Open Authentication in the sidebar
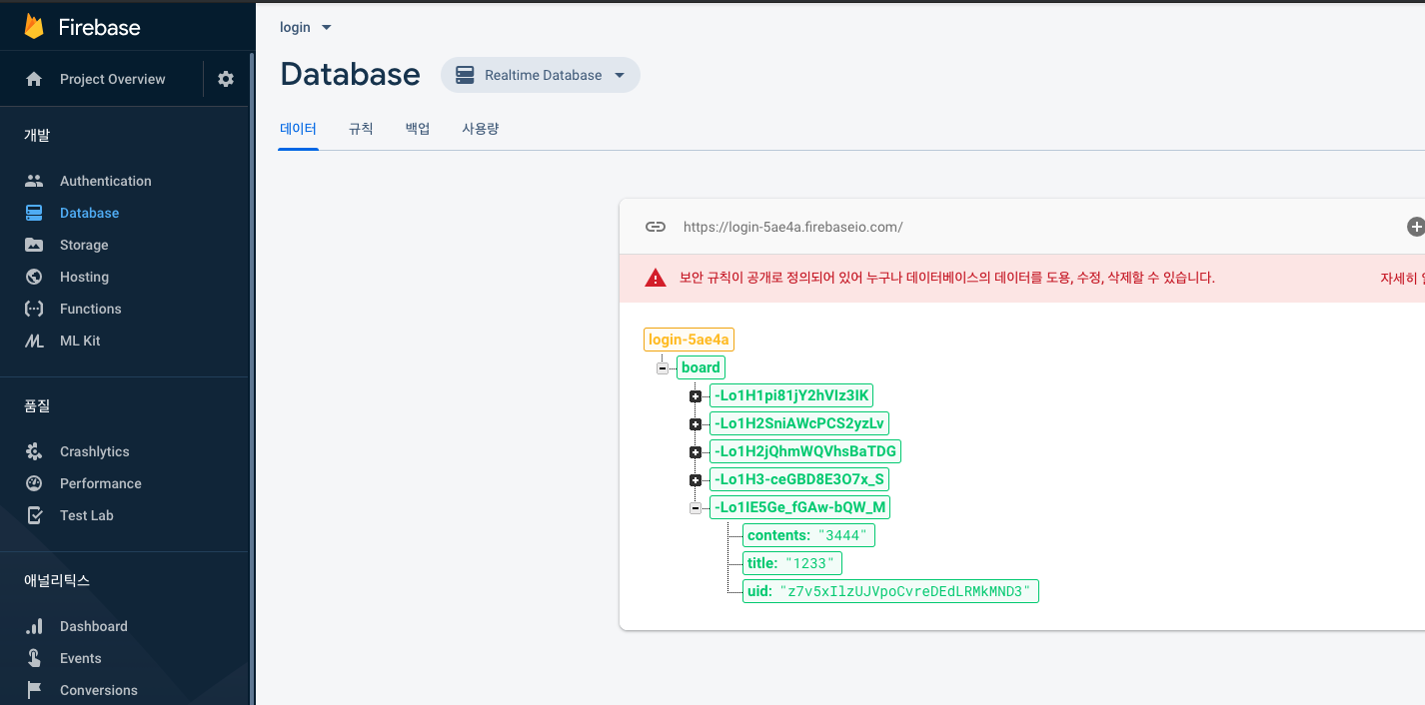 click(106, 181)
